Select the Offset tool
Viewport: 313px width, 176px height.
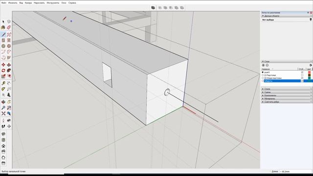pos(9,76)
